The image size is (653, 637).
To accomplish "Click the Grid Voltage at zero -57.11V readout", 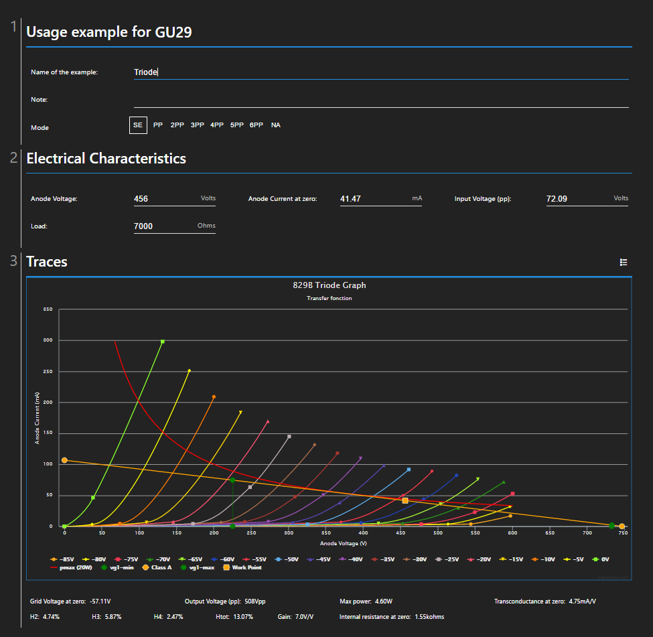I will (70, 601).
